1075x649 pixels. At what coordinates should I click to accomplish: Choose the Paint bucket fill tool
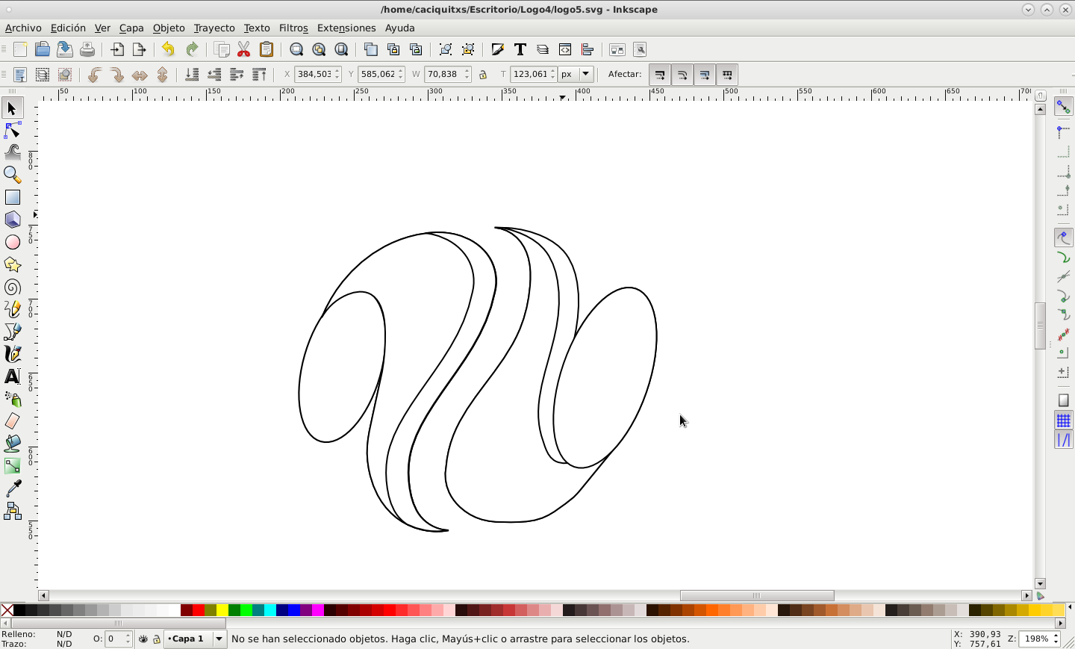coord(13,444)
